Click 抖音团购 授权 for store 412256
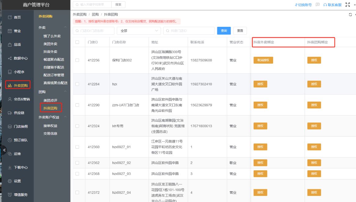 (314, 60)
